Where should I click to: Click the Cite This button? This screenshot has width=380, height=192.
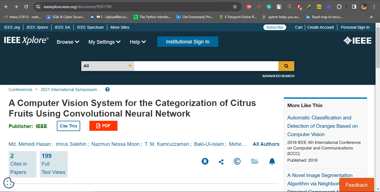tap(68, 126)
